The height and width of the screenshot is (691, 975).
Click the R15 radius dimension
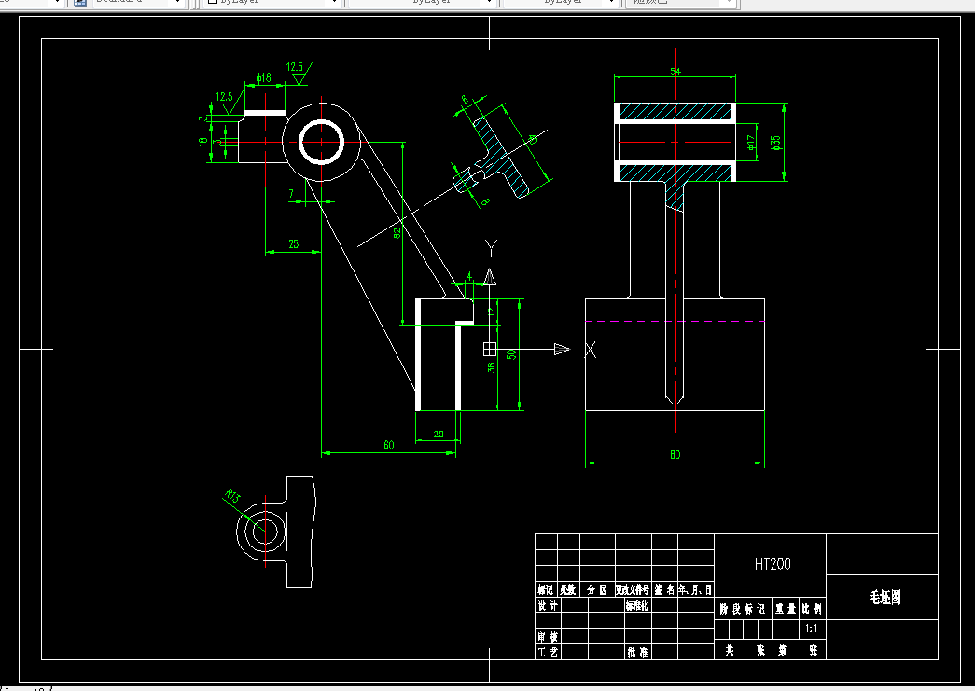pos(232,496)
